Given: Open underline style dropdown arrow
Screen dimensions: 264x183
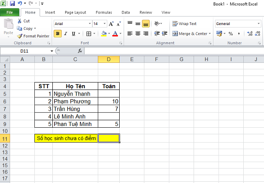Looking at the screenshot, I should pos(79,34).
